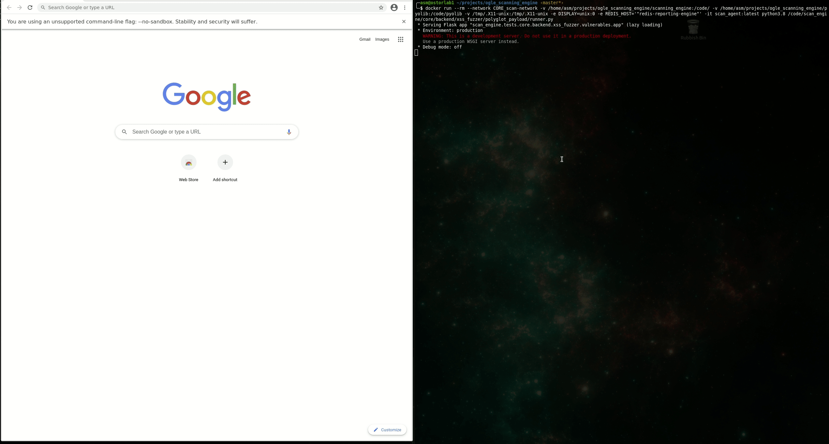Click the Customize button at page bottom
The image size is (829, 444).
click(x=388, y=429)
